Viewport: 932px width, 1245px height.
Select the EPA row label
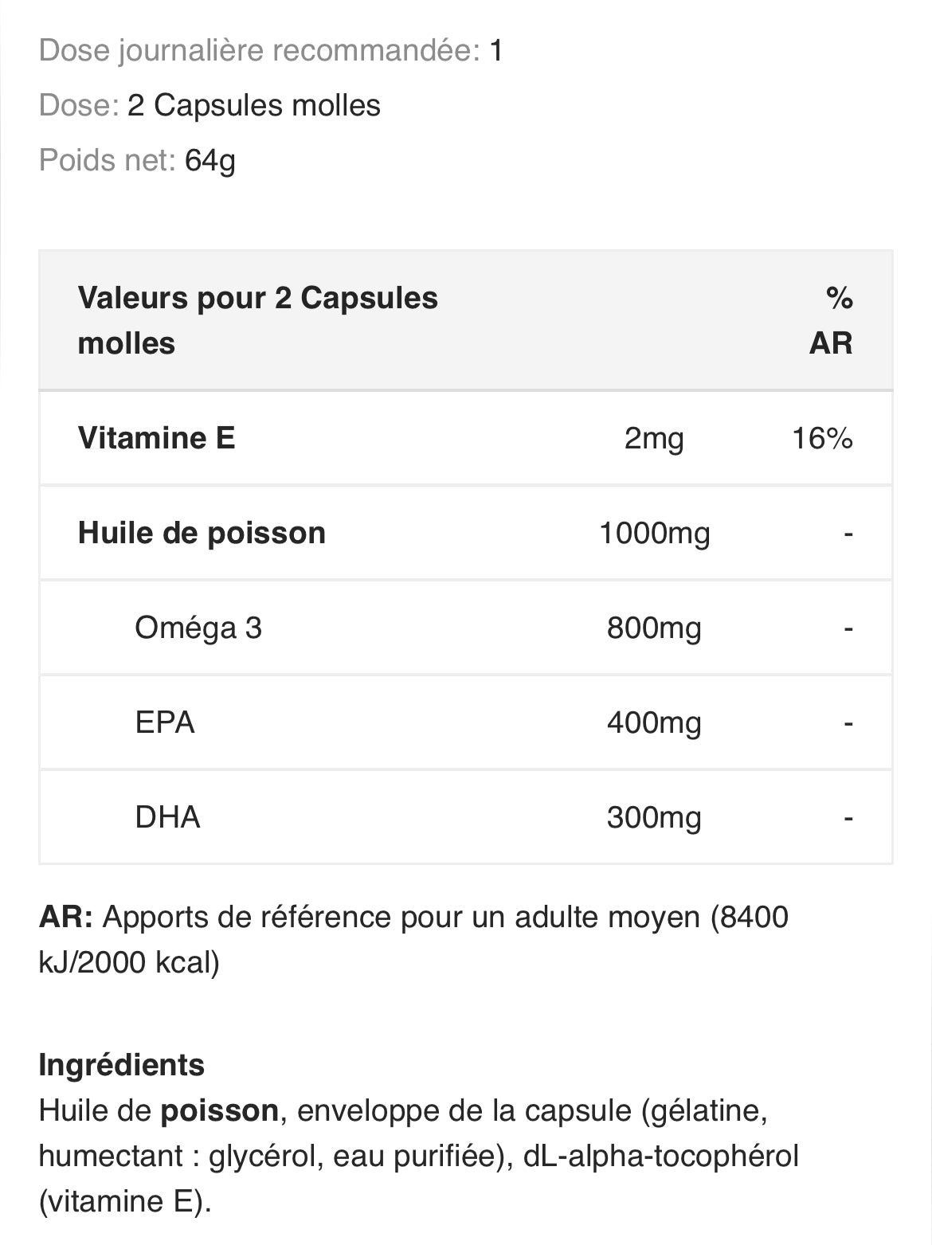point(165,722)
